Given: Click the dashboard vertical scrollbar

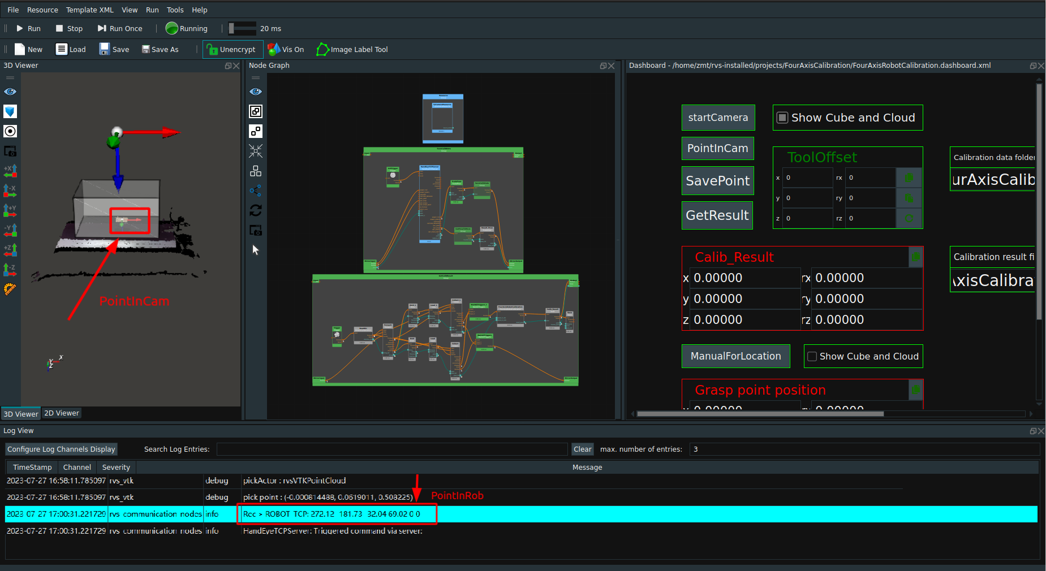Looking at the screenshot, I should point(1039,201).
